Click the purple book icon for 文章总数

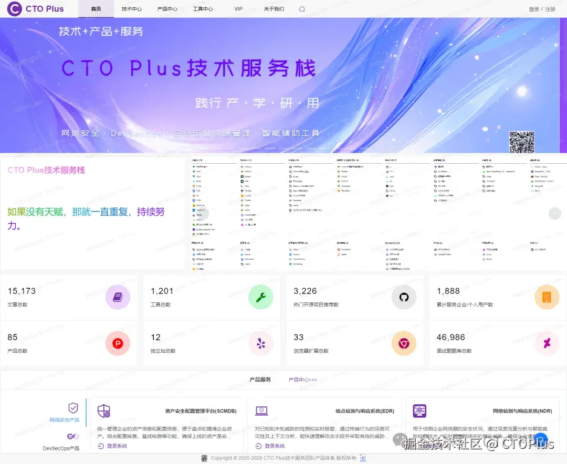[118, 297]
